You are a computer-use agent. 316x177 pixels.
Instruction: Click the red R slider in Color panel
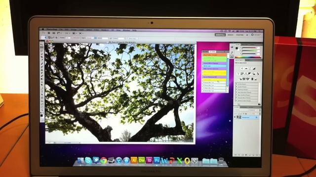click(249, 48)
